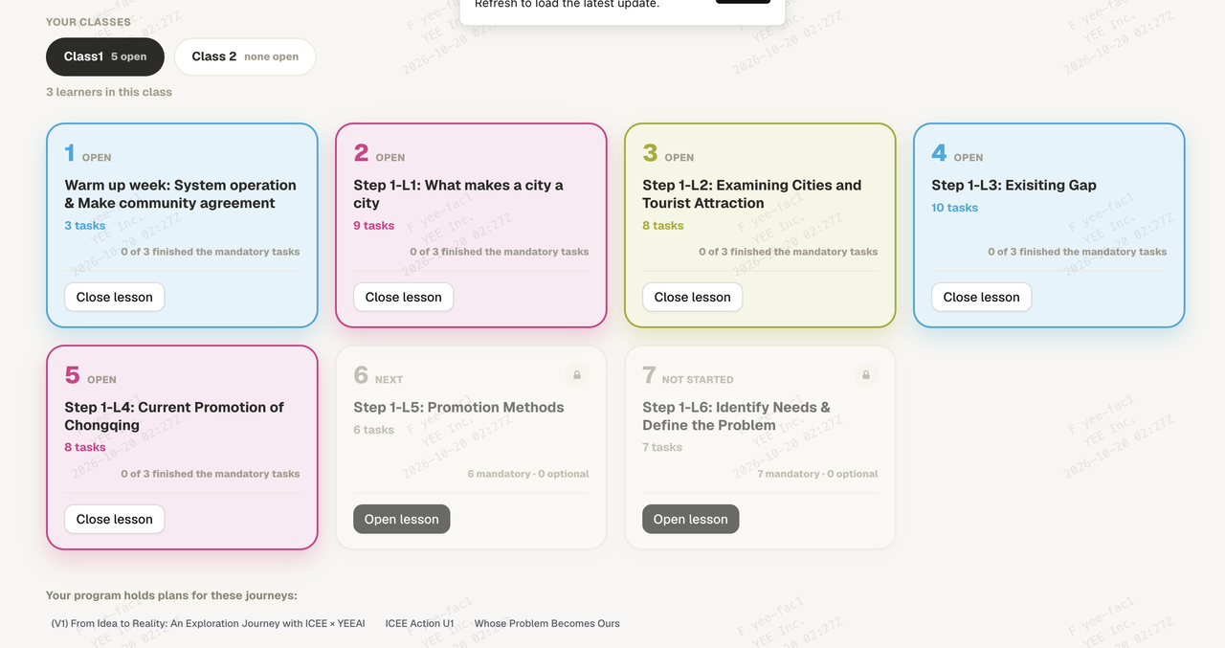Viewport: 1225px width, 648px height.
Task: Click "9 tasks" on the Step 1-L1 card
Action: click(x=374, y=226)
